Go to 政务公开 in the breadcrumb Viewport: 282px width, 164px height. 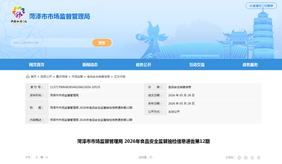coord(46,77)
